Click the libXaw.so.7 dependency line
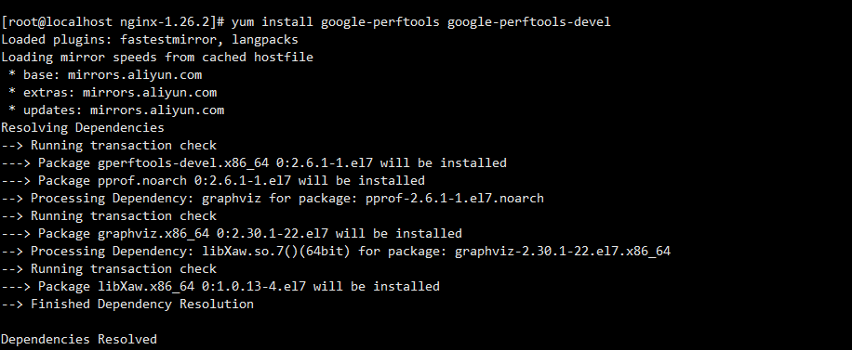The height and width of the screenshot is (350, 852). pos(336,252)
